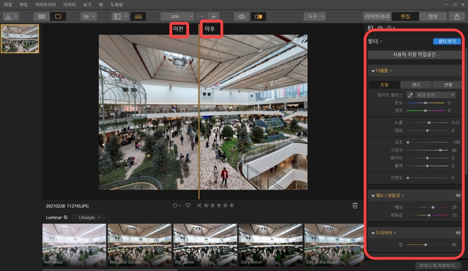
Task: Apply the Beautiful Sunset look thumbnail
Action: tap(139, 245)
